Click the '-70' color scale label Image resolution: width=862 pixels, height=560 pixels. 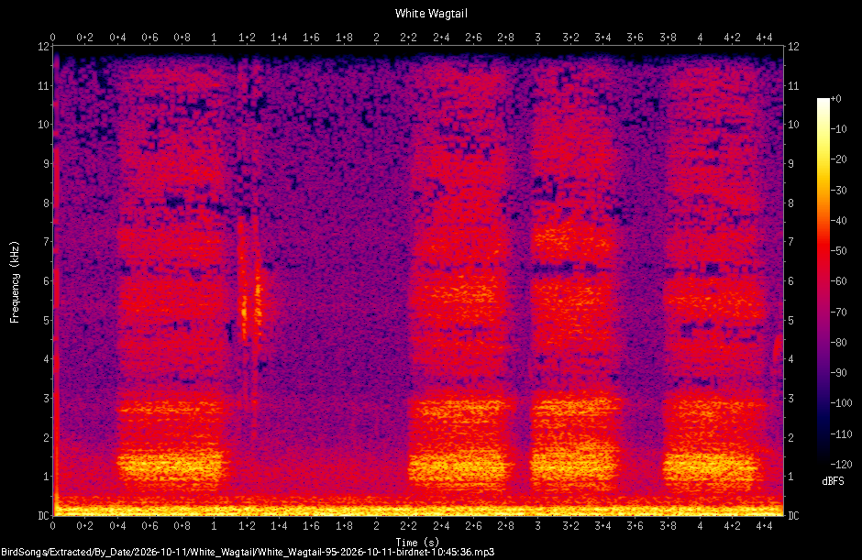(x=838, y=313)
